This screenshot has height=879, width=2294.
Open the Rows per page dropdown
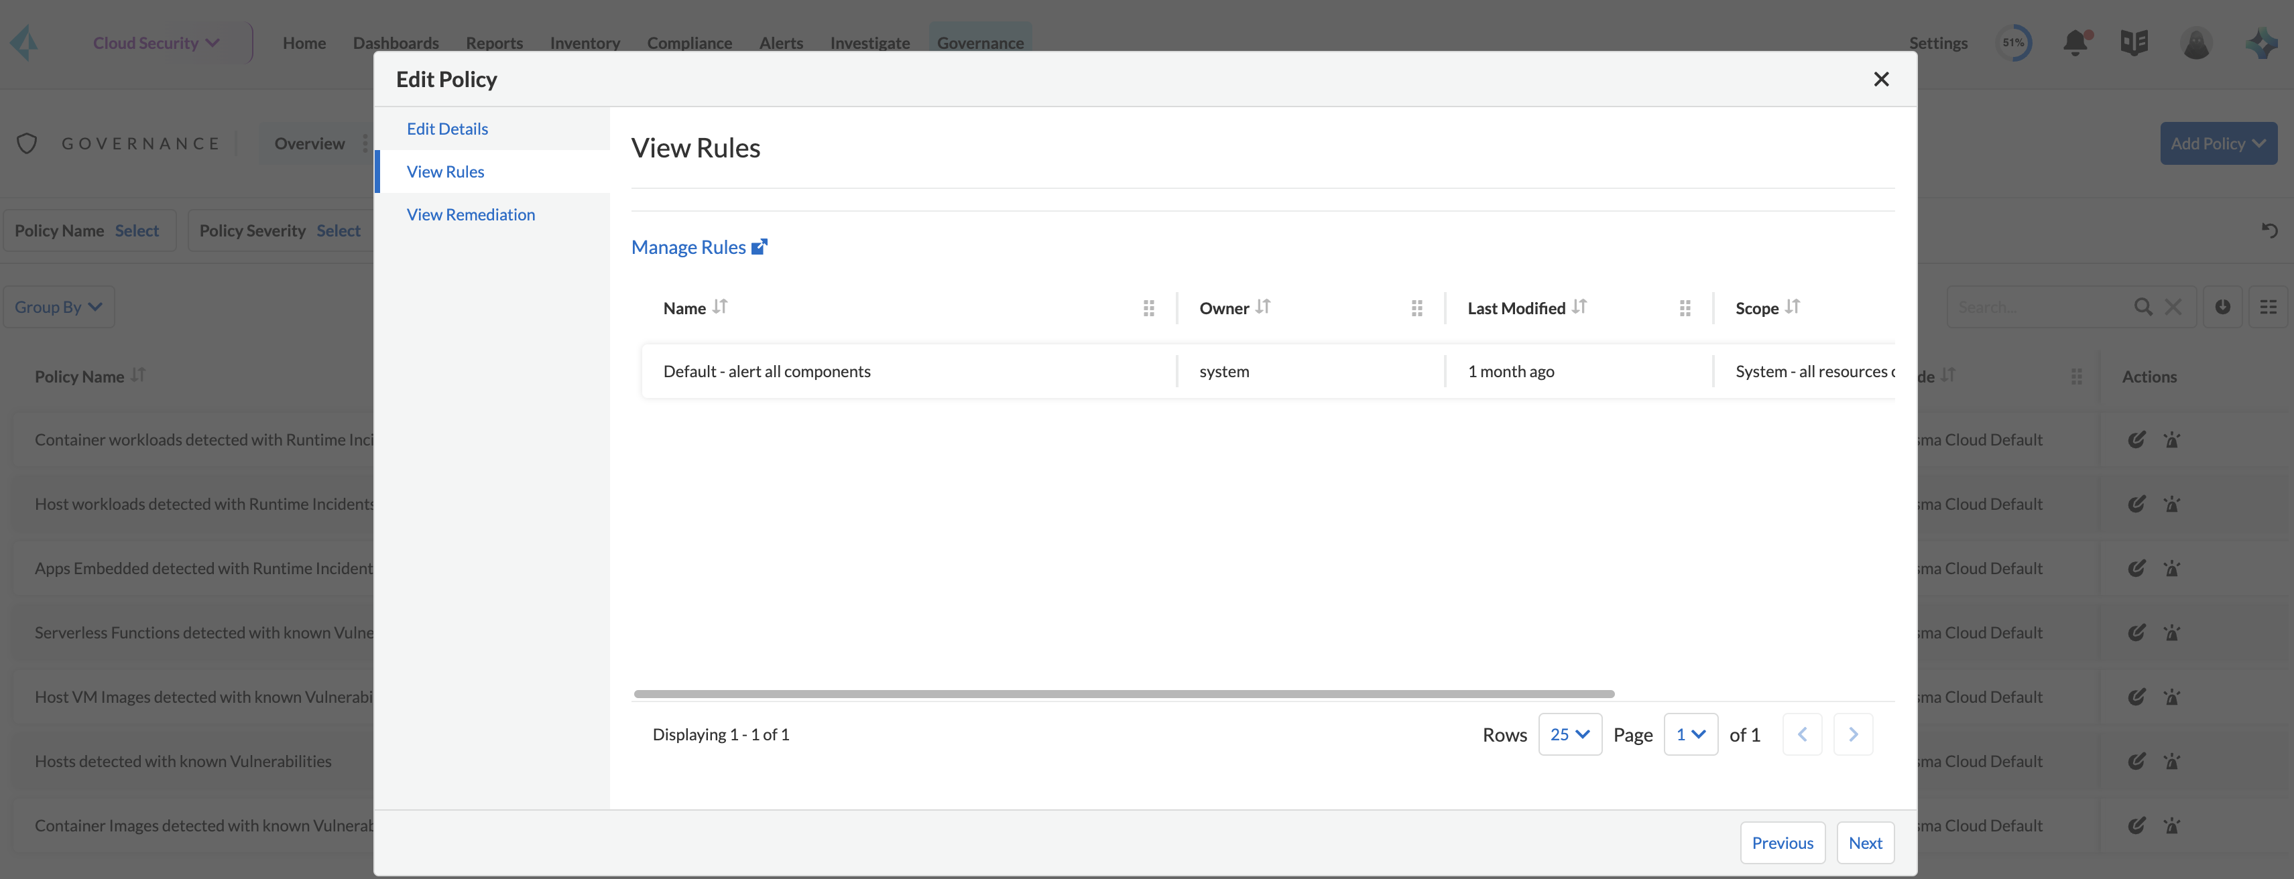coord(1570,734)
